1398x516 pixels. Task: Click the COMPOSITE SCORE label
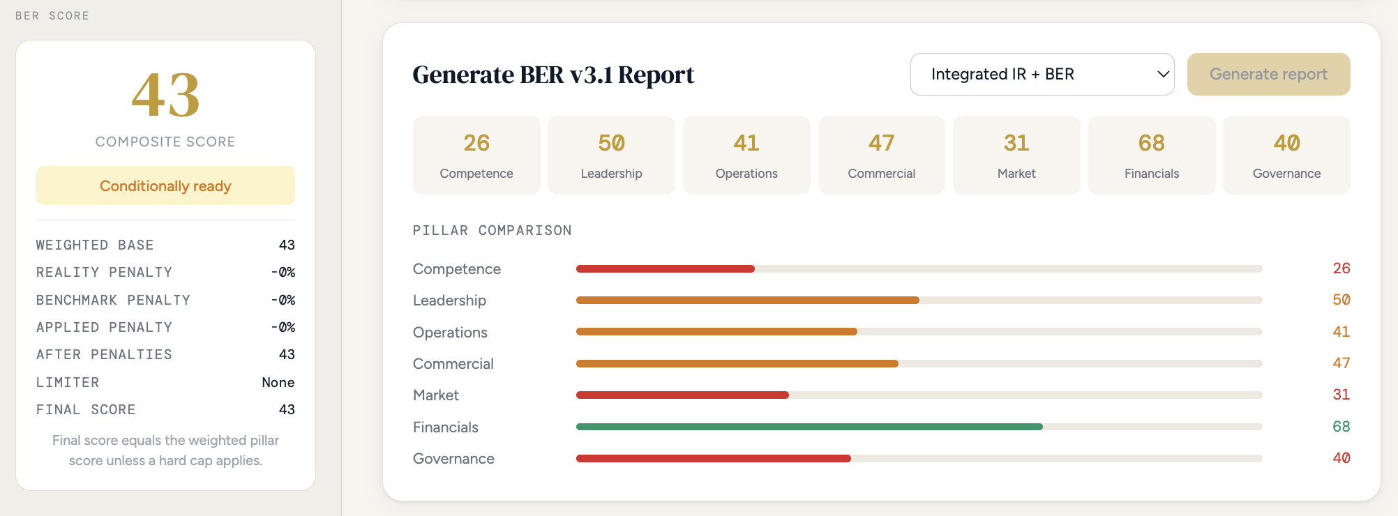pos(165,142)
